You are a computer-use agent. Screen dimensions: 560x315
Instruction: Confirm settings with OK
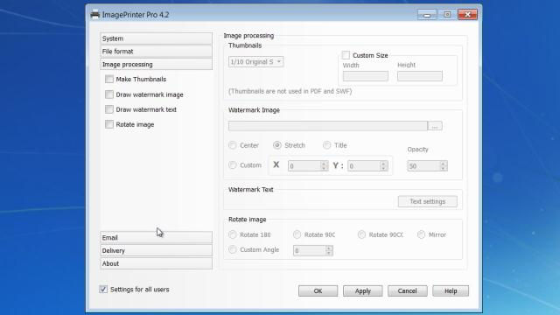[318, 291]
